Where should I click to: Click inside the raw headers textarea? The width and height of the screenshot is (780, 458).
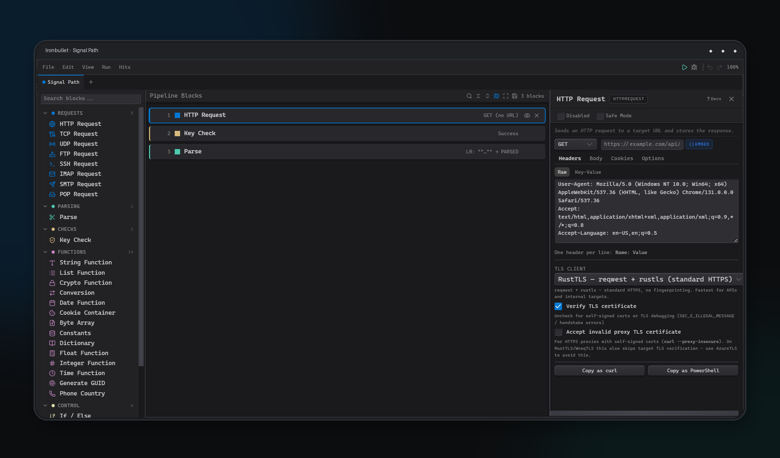[x=646, y=211]
